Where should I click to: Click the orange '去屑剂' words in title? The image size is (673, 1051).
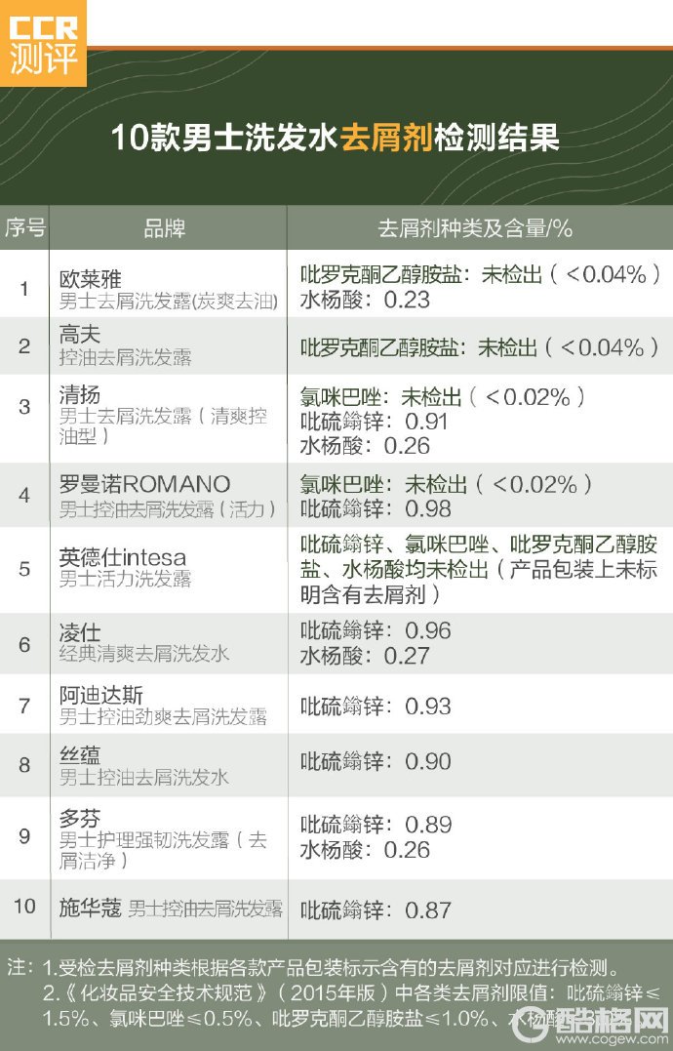(386, 138)
